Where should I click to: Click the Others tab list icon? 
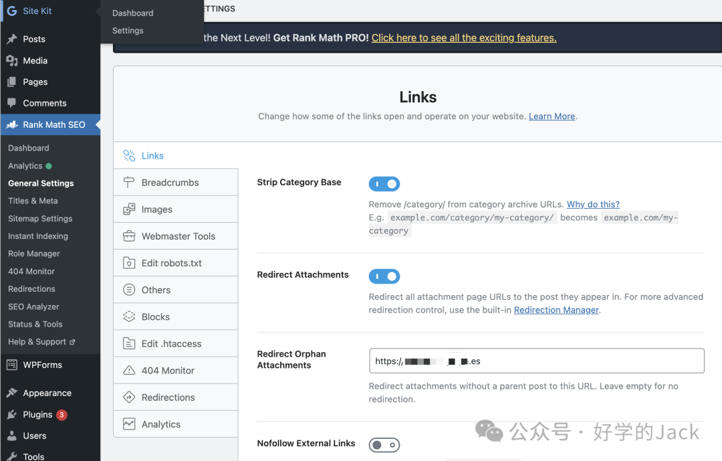click(x=129, y=290)
